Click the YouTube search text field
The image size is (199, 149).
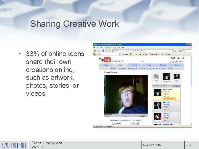click(x=155, y=61)
